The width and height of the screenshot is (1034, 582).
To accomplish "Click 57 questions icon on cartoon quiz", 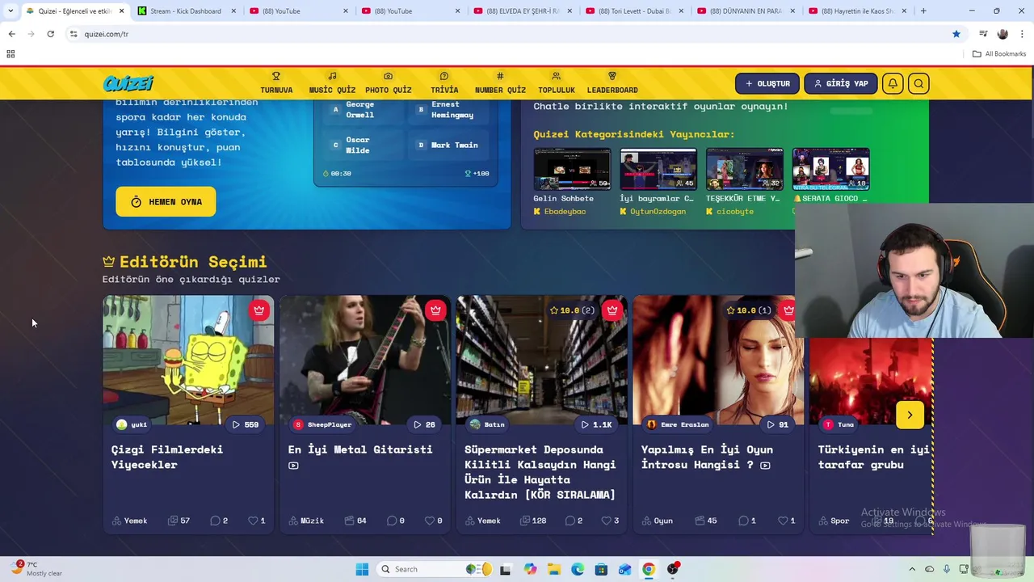I will coord(179,521).
